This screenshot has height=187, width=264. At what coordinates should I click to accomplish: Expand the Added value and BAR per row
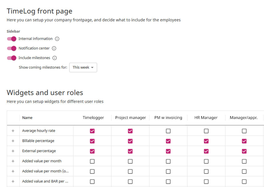[x=13, y=181]
